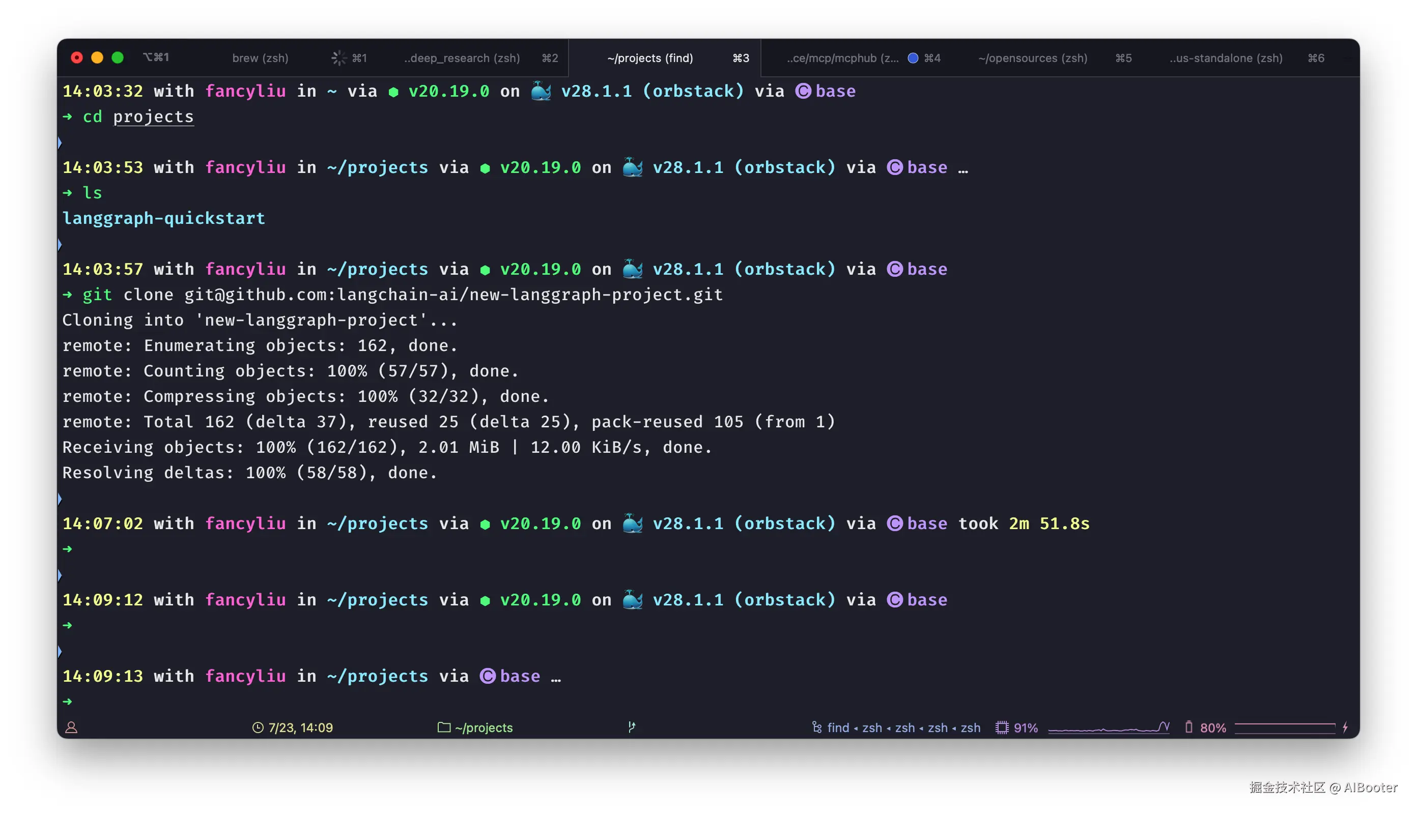
Task: Click the user account icon in status bar
Action: click(71, 728)
